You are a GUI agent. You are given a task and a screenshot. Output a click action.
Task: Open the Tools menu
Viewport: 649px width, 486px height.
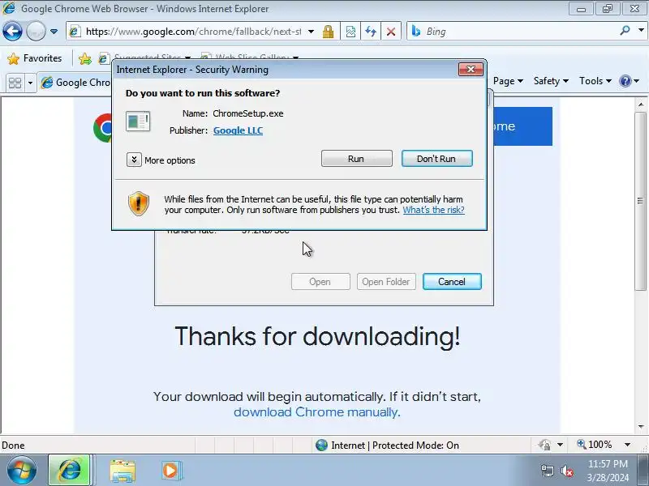(x=595, y=81)
